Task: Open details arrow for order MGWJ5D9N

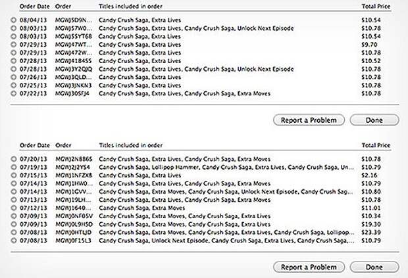Action: [x=14, y=20]
